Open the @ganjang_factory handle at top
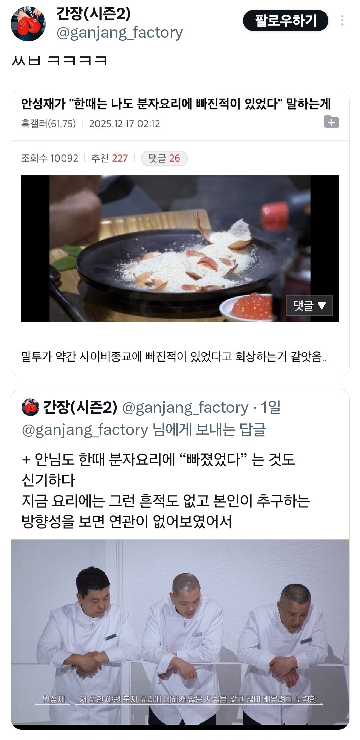Viewport: 360px width, 740px height. coord(120,33)
